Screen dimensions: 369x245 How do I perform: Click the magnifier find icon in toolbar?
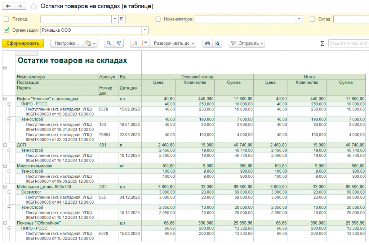(109, 43)
